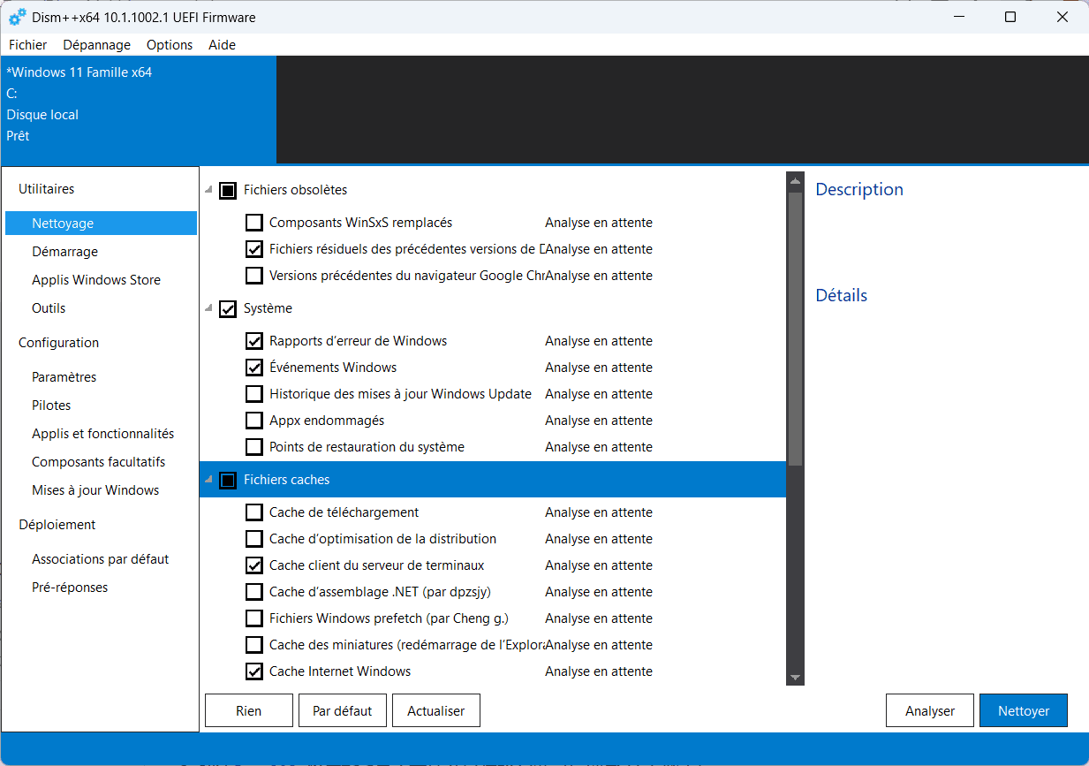
Task: Click the Configuration heading
Action: pyautogui.click(x=59, y=343)
